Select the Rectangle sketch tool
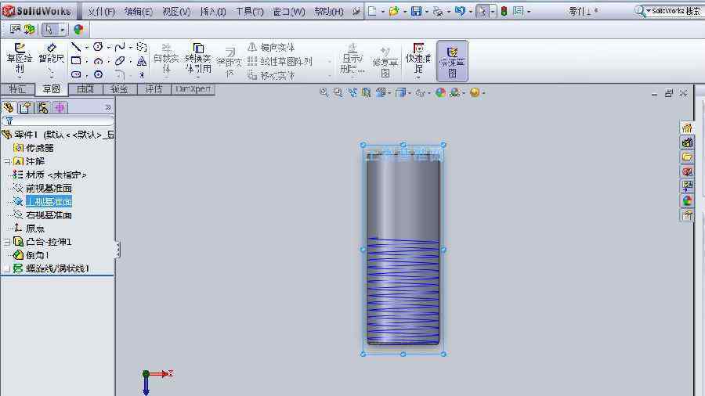 [x=76, y=61]
